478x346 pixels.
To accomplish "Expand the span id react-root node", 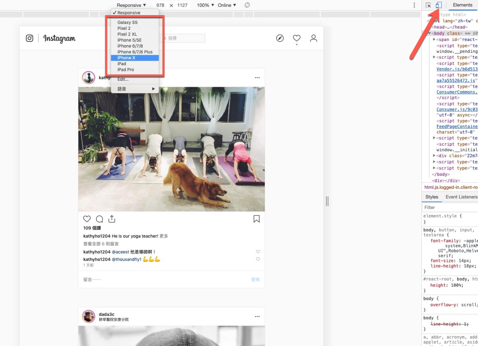I will pos(435,39).
